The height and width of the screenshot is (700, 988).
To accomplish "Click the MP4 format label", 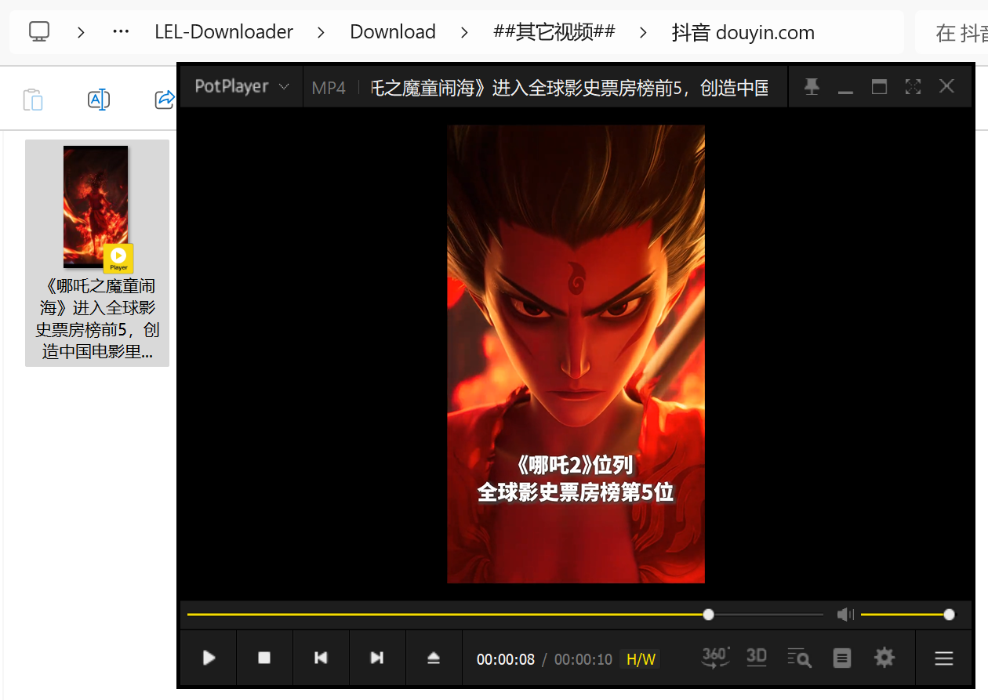I will 329,88.
